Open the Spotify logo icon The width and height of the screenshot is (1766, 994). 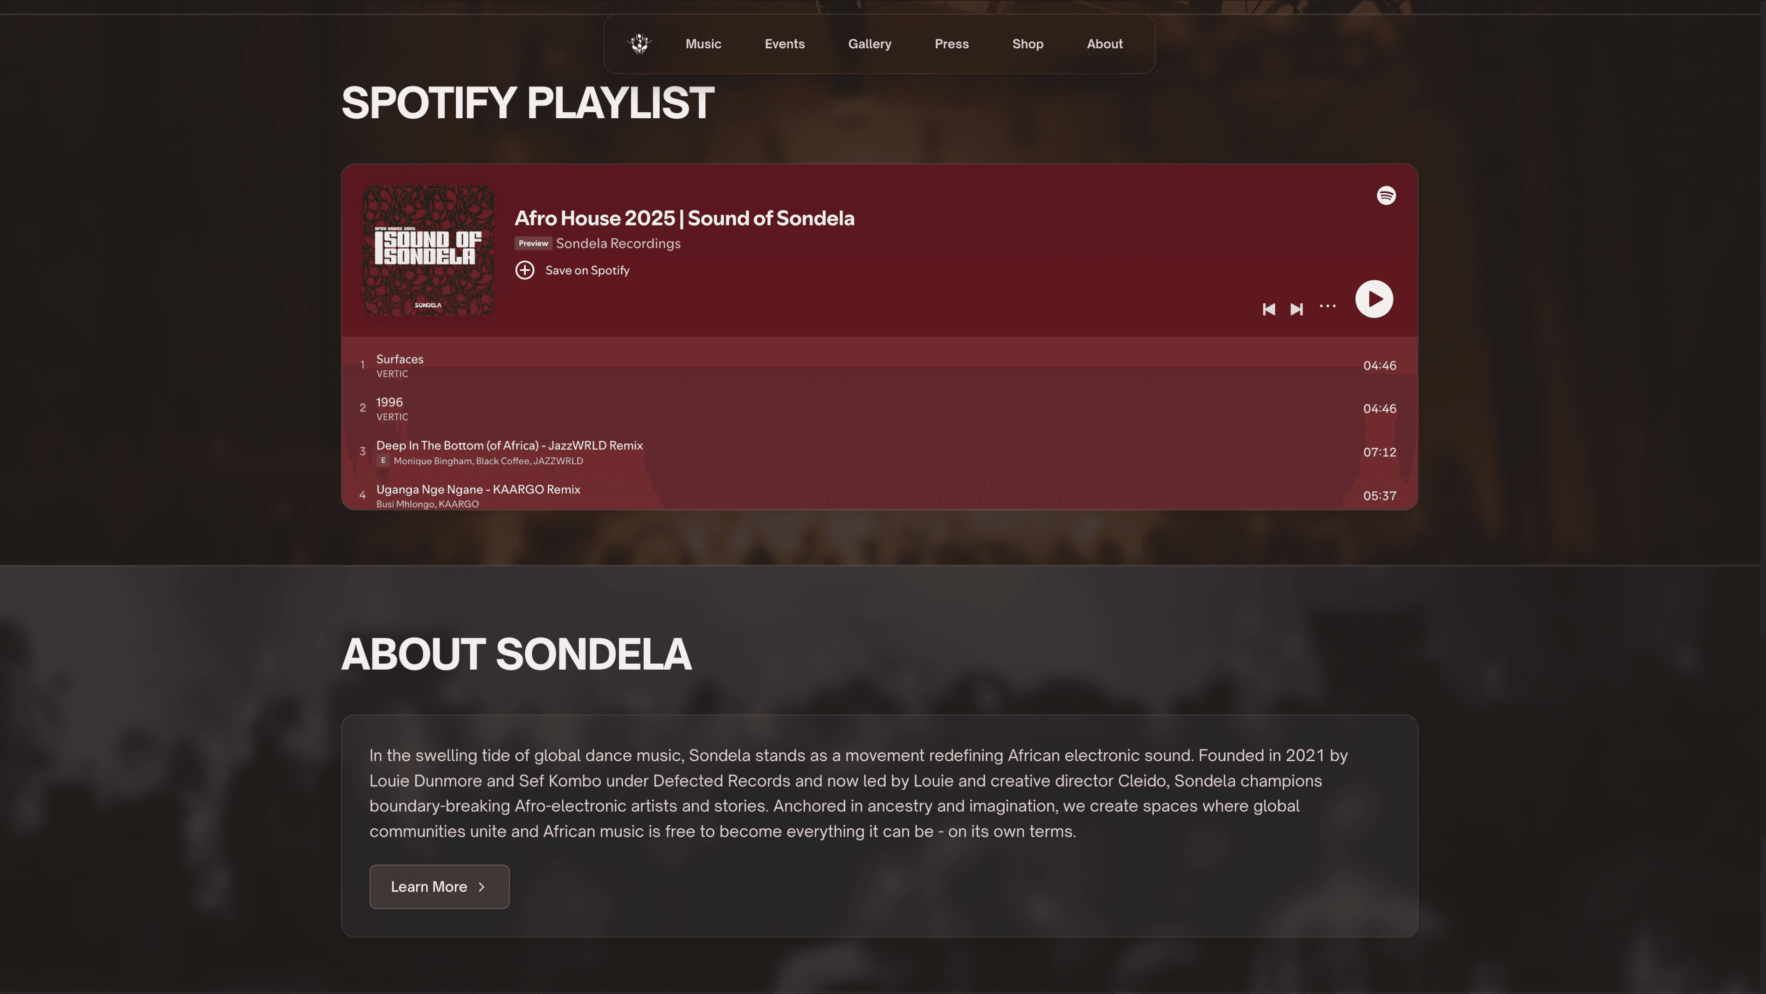coord(1386,196)
